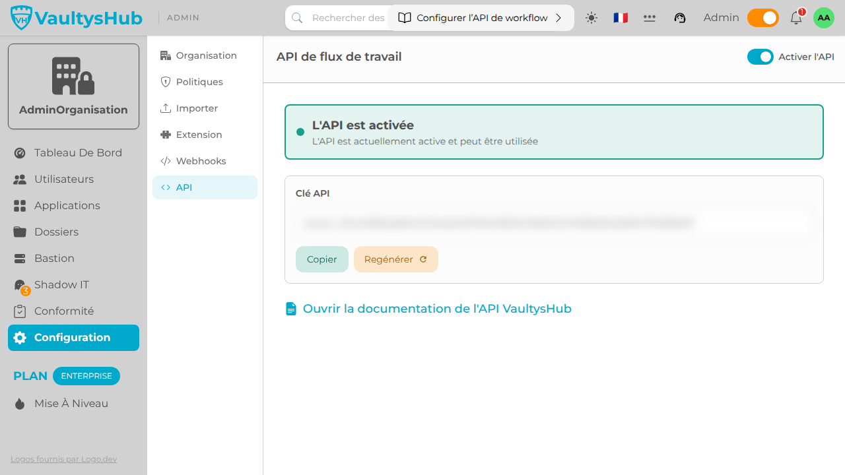Click the Utilisateurs people icon
The image size is (845, 475).
[20, 179]
